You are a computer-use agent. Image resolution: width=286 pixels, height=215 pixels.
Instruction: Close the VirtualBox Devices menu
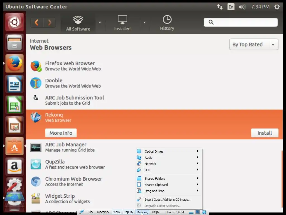pos(142,212)
